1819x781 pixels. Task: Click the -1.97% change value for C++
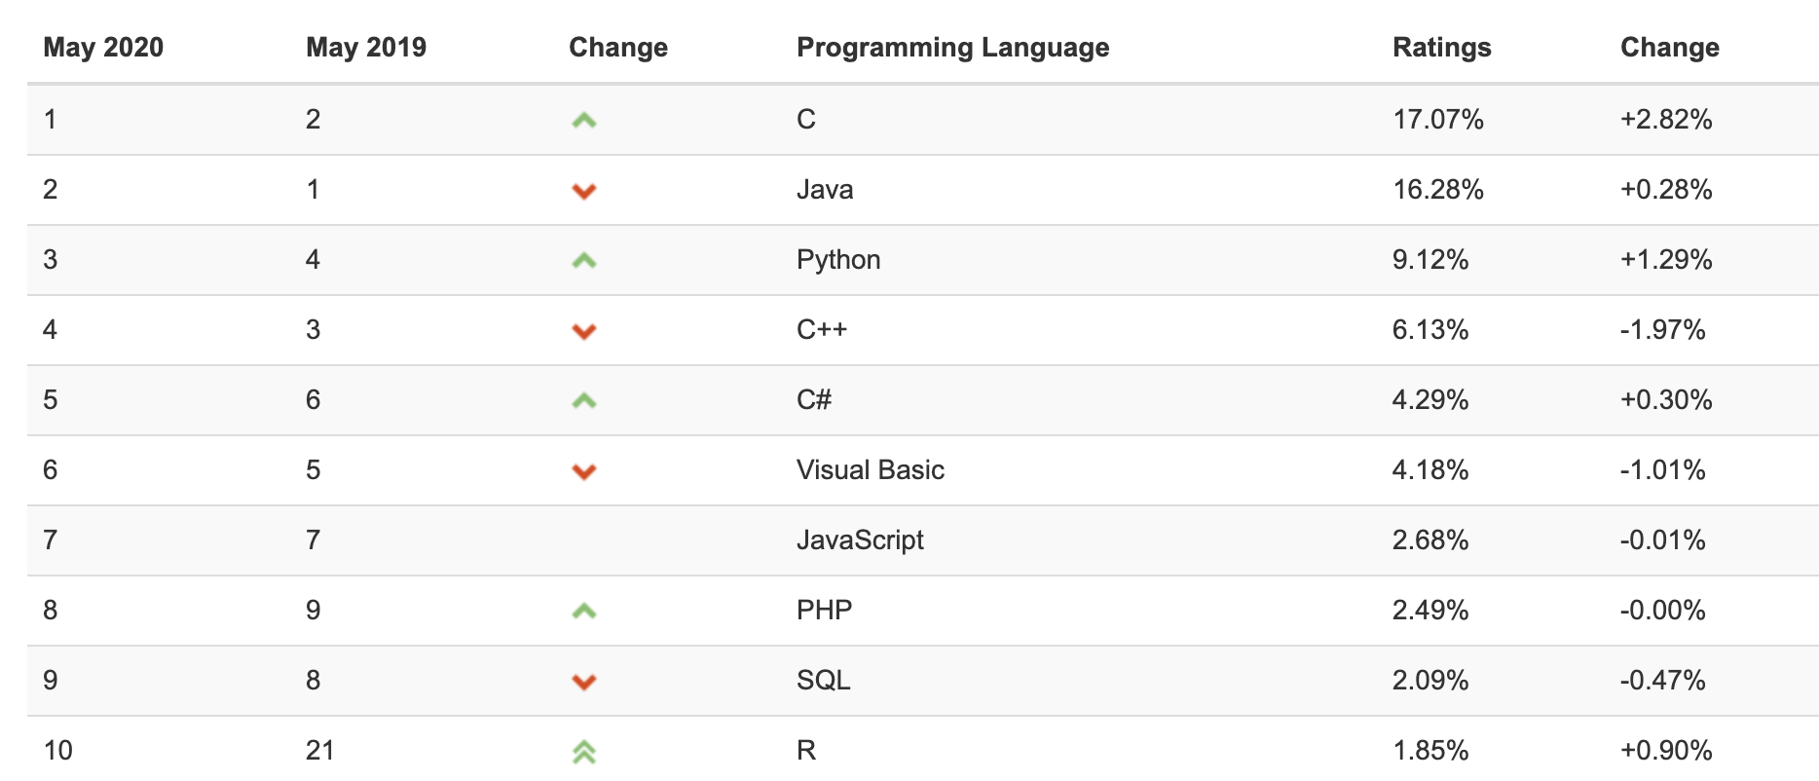pyautogui.click(x=1662, y=329)
